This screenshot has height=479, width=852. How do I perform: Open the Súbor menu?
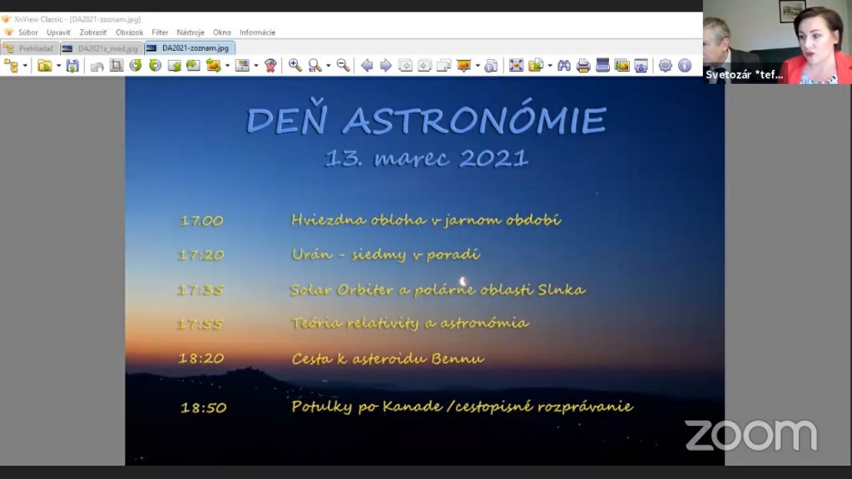[28, 32]
